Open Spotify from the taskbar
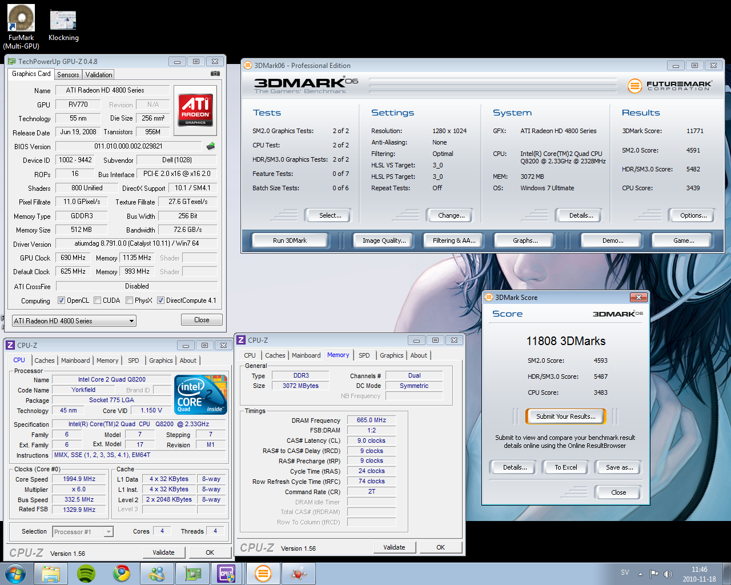 click(x=86, y=574)
